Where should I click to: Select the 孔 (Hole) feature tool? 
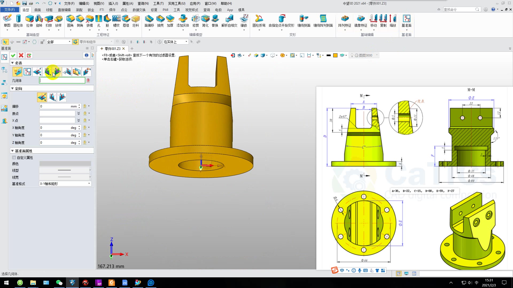point(99,21)
